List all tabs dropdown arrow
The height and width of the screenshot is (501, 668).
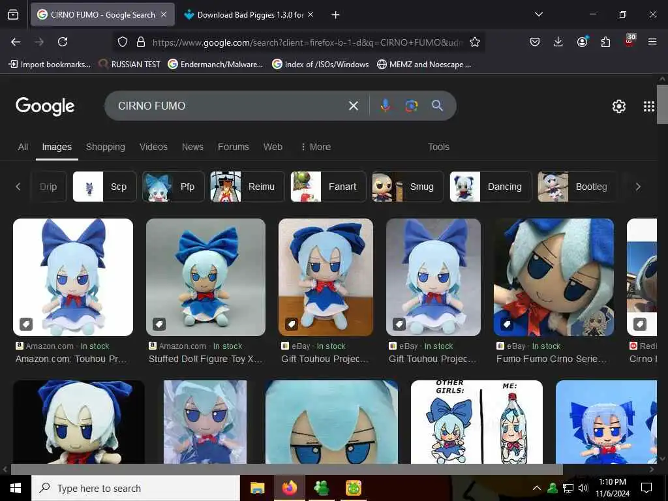[538, 14]
